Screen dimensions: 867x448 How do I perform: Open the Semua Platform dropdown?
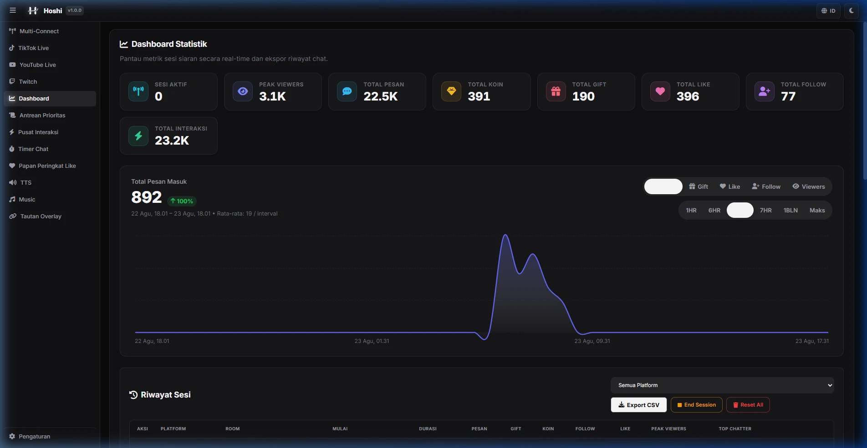pos(722,385)
